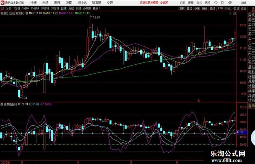Click the J: 106.83 indicator value

click(x=46, y=104)
